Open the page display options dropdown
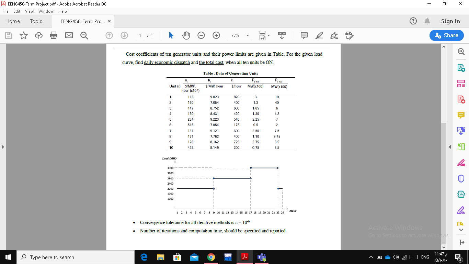 [264, 35]
